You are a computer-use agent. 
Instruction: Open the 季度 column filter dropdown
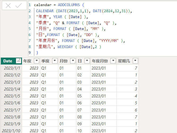[55, 61]
